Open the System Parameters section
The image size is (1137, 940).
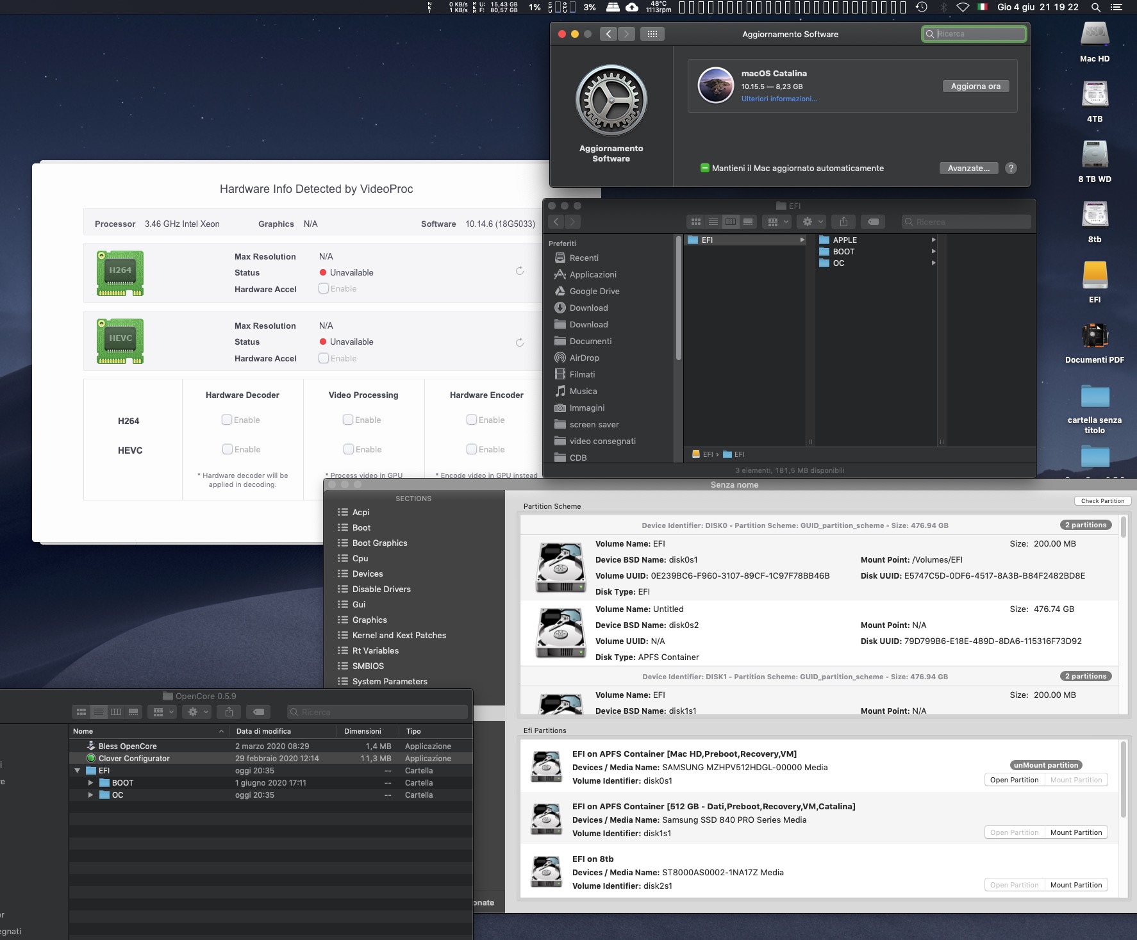click(x=390, y=681)
